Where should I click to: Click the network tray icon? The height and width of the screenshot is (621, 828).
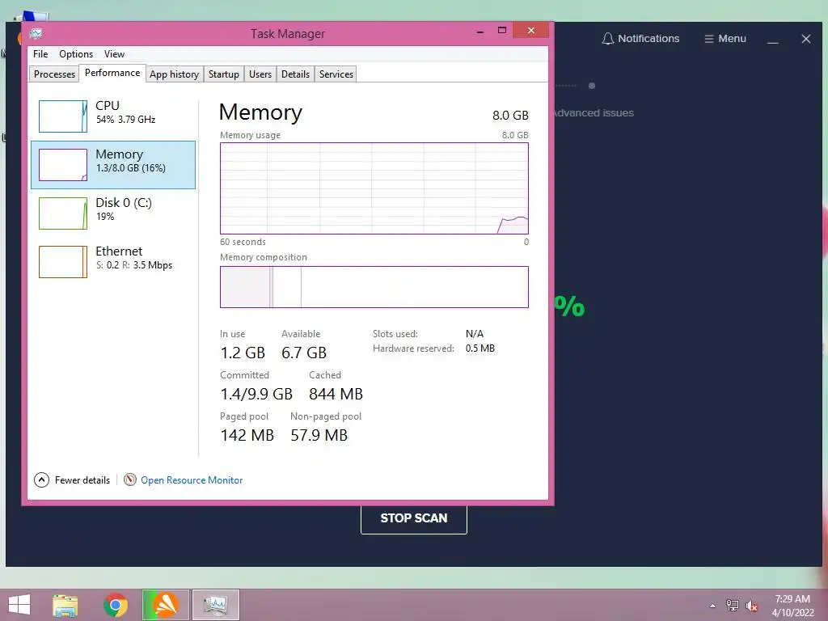point(732,605)
